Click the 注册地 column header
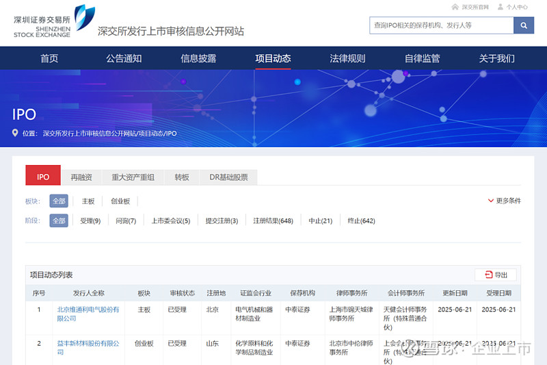The image size is (547, 365). click(216, 293)
